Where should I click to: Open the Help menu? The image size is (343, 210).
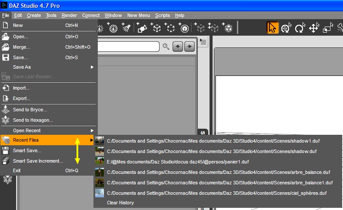[x=180, y=15]
